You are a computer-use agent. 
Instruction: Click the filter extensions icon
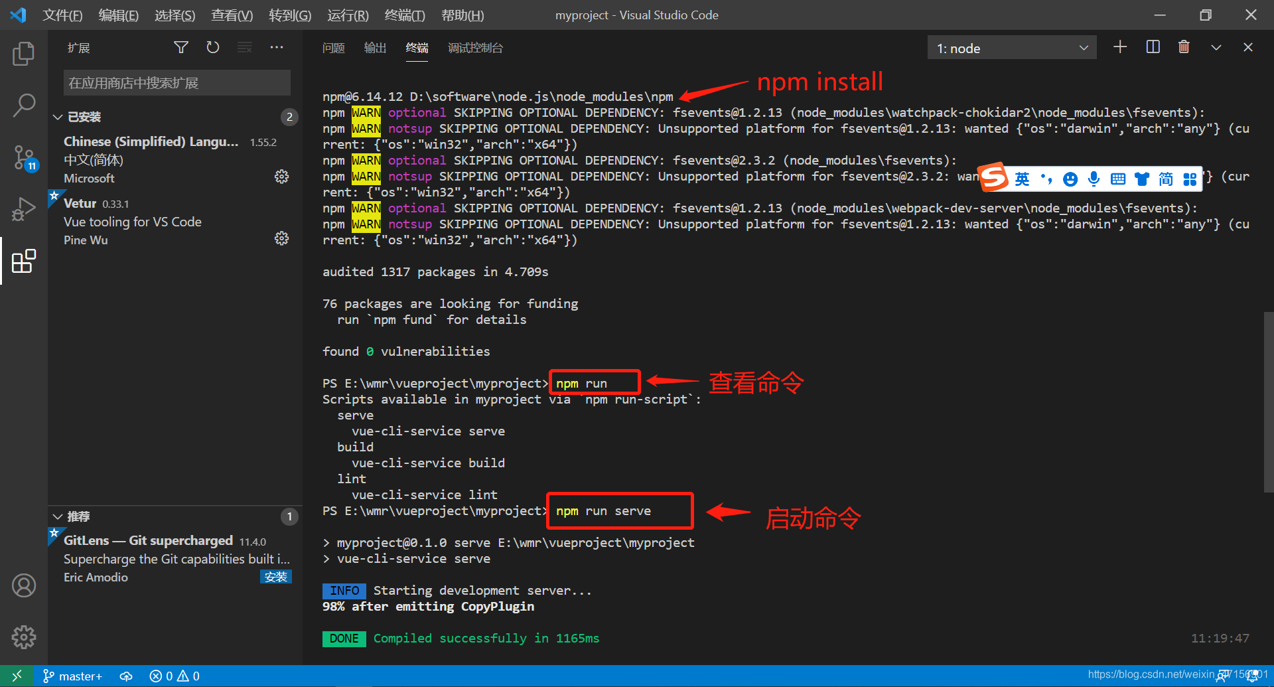coord(180,47)
